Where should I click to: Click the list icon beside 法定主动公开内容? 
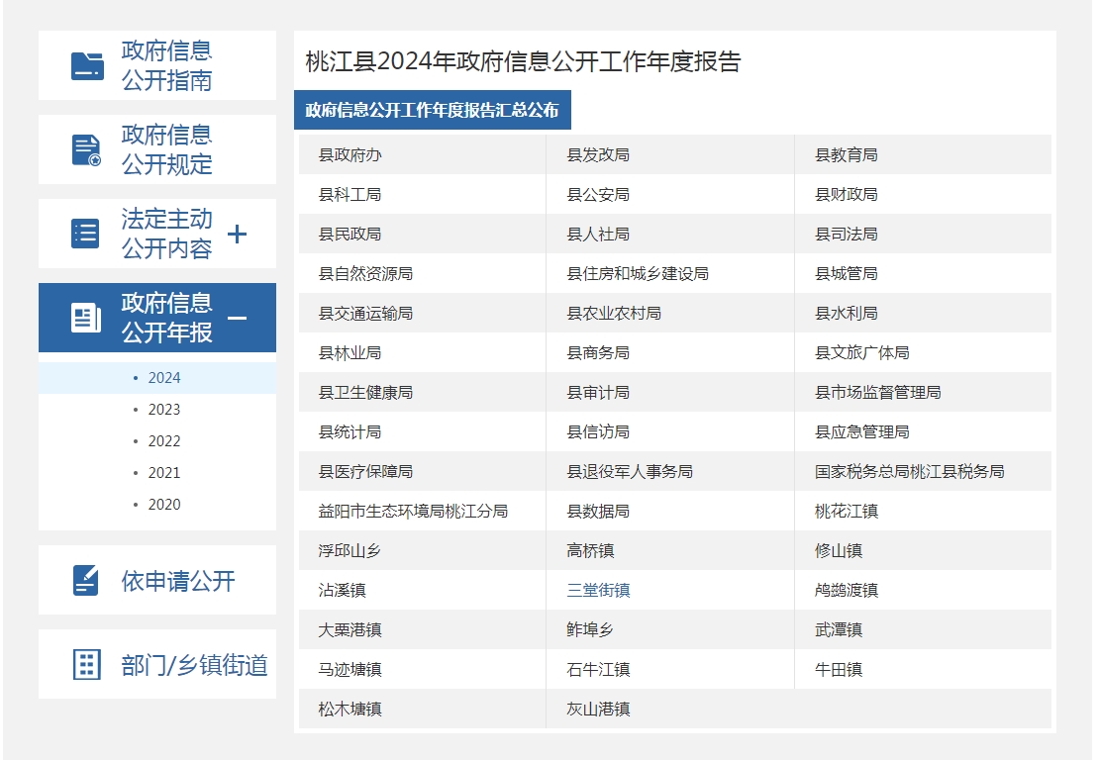[x=86, y=234]
